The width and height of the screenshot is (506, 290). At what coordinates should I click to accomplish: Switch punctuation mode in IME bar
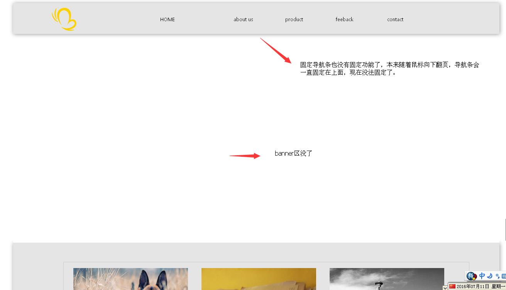(x=498, y=276)
